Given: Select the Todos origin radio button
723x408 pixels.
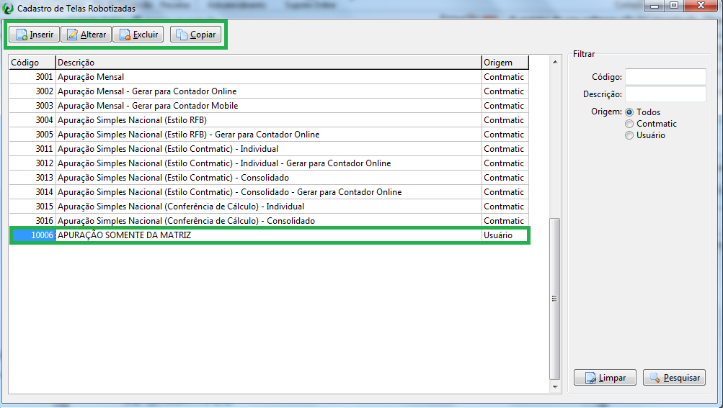Looking at the screenshot, I should (629, 112).
